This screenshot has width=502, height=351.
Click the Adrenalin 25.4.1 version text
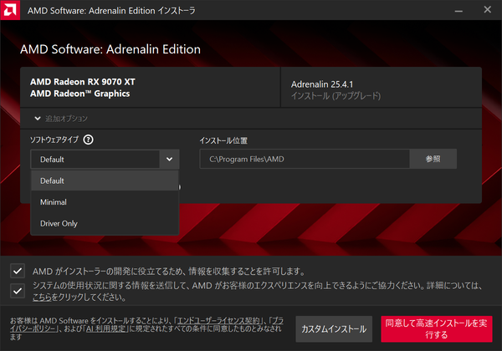(x=322, y=84)
